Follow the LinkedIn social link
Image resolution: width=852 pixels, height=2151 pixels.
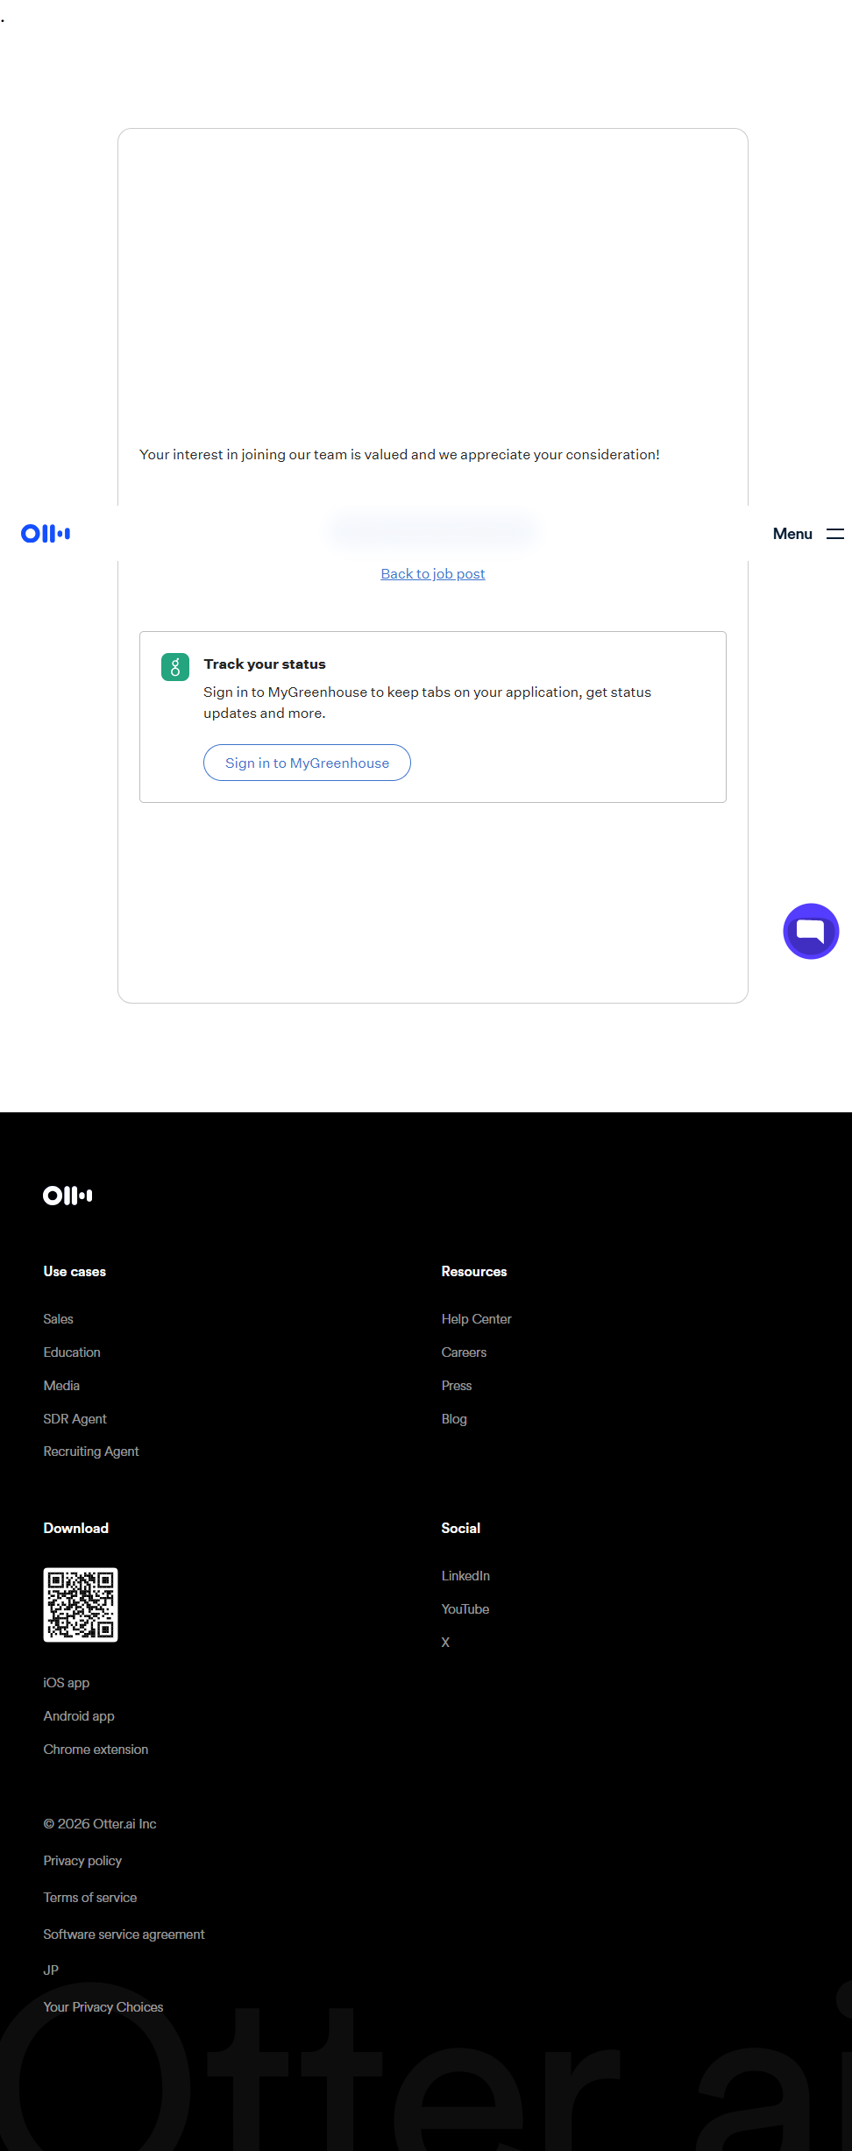[465, 1576]
